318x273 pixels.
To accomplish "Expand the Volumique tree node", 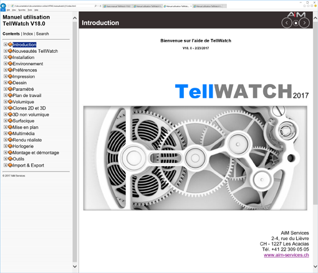I will click(x=6, y=101).
